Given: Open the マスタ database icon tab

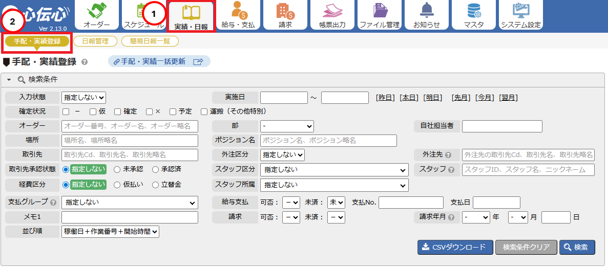Looking at the screenshot, I should tap(474, 15).
